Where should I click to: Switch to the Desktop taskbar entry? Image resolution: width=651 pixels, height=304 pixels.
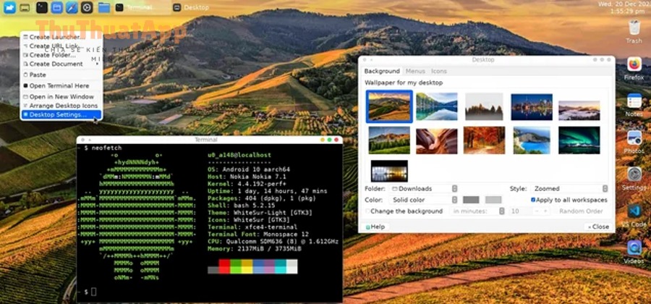pyautogui.click(x=192, y=7)
